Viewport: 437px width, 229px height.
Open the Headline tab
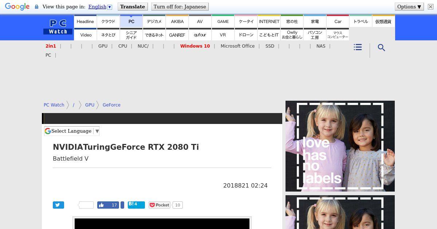tap(85, 21)
